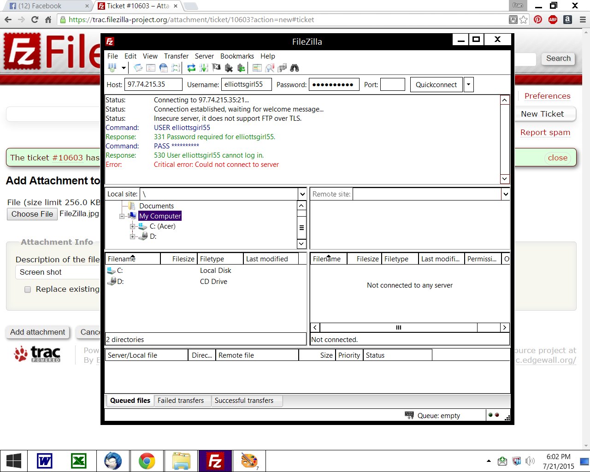Open Word from the taskbar
Viewport: 590px width, 472px height.
click(x=45, y=461)
